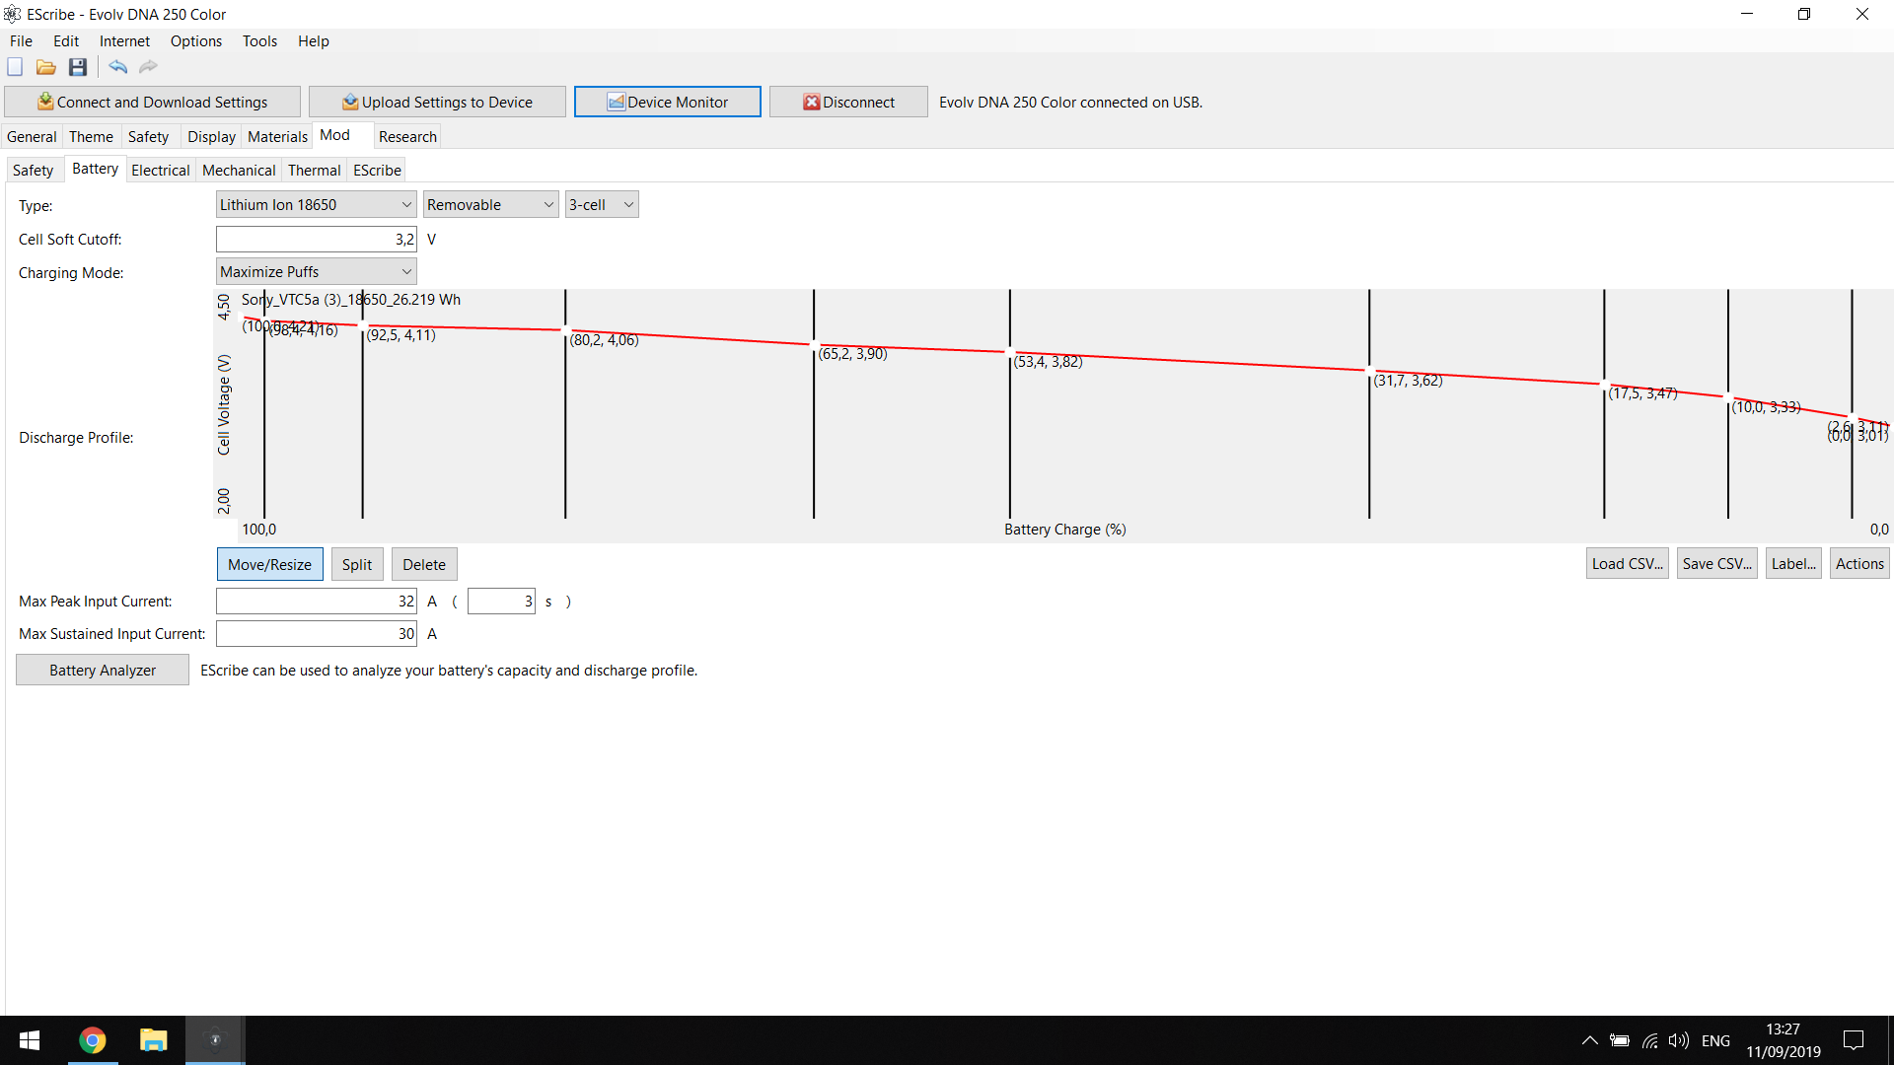Expand the battery Type dropdown

(x=316, y=204)
